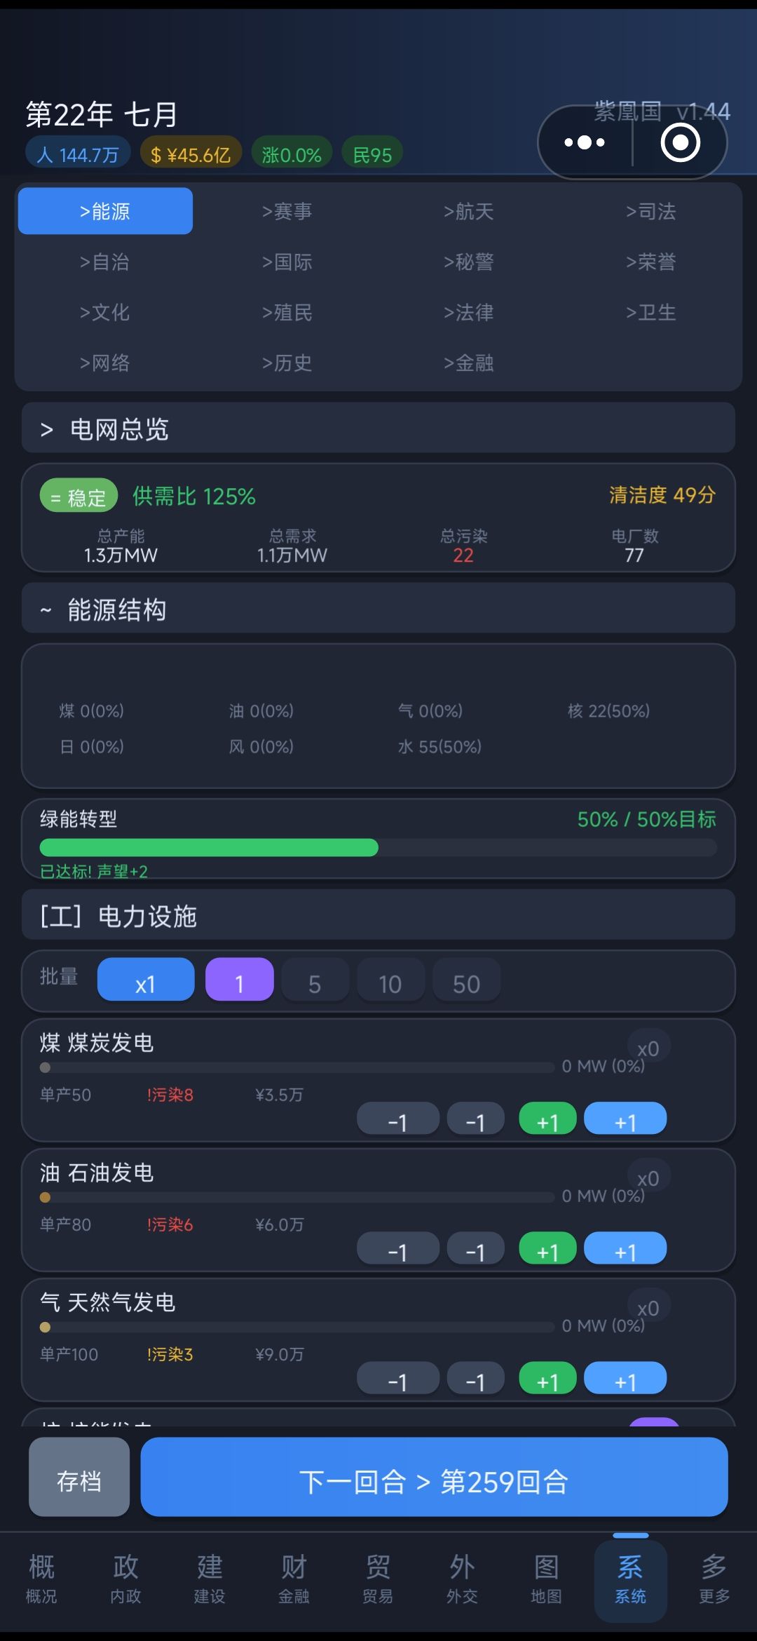Go to the 建设 construction section
The width and height of the screenshot is (757, 1641).
pyautogui.click(x=210, y=1578)
